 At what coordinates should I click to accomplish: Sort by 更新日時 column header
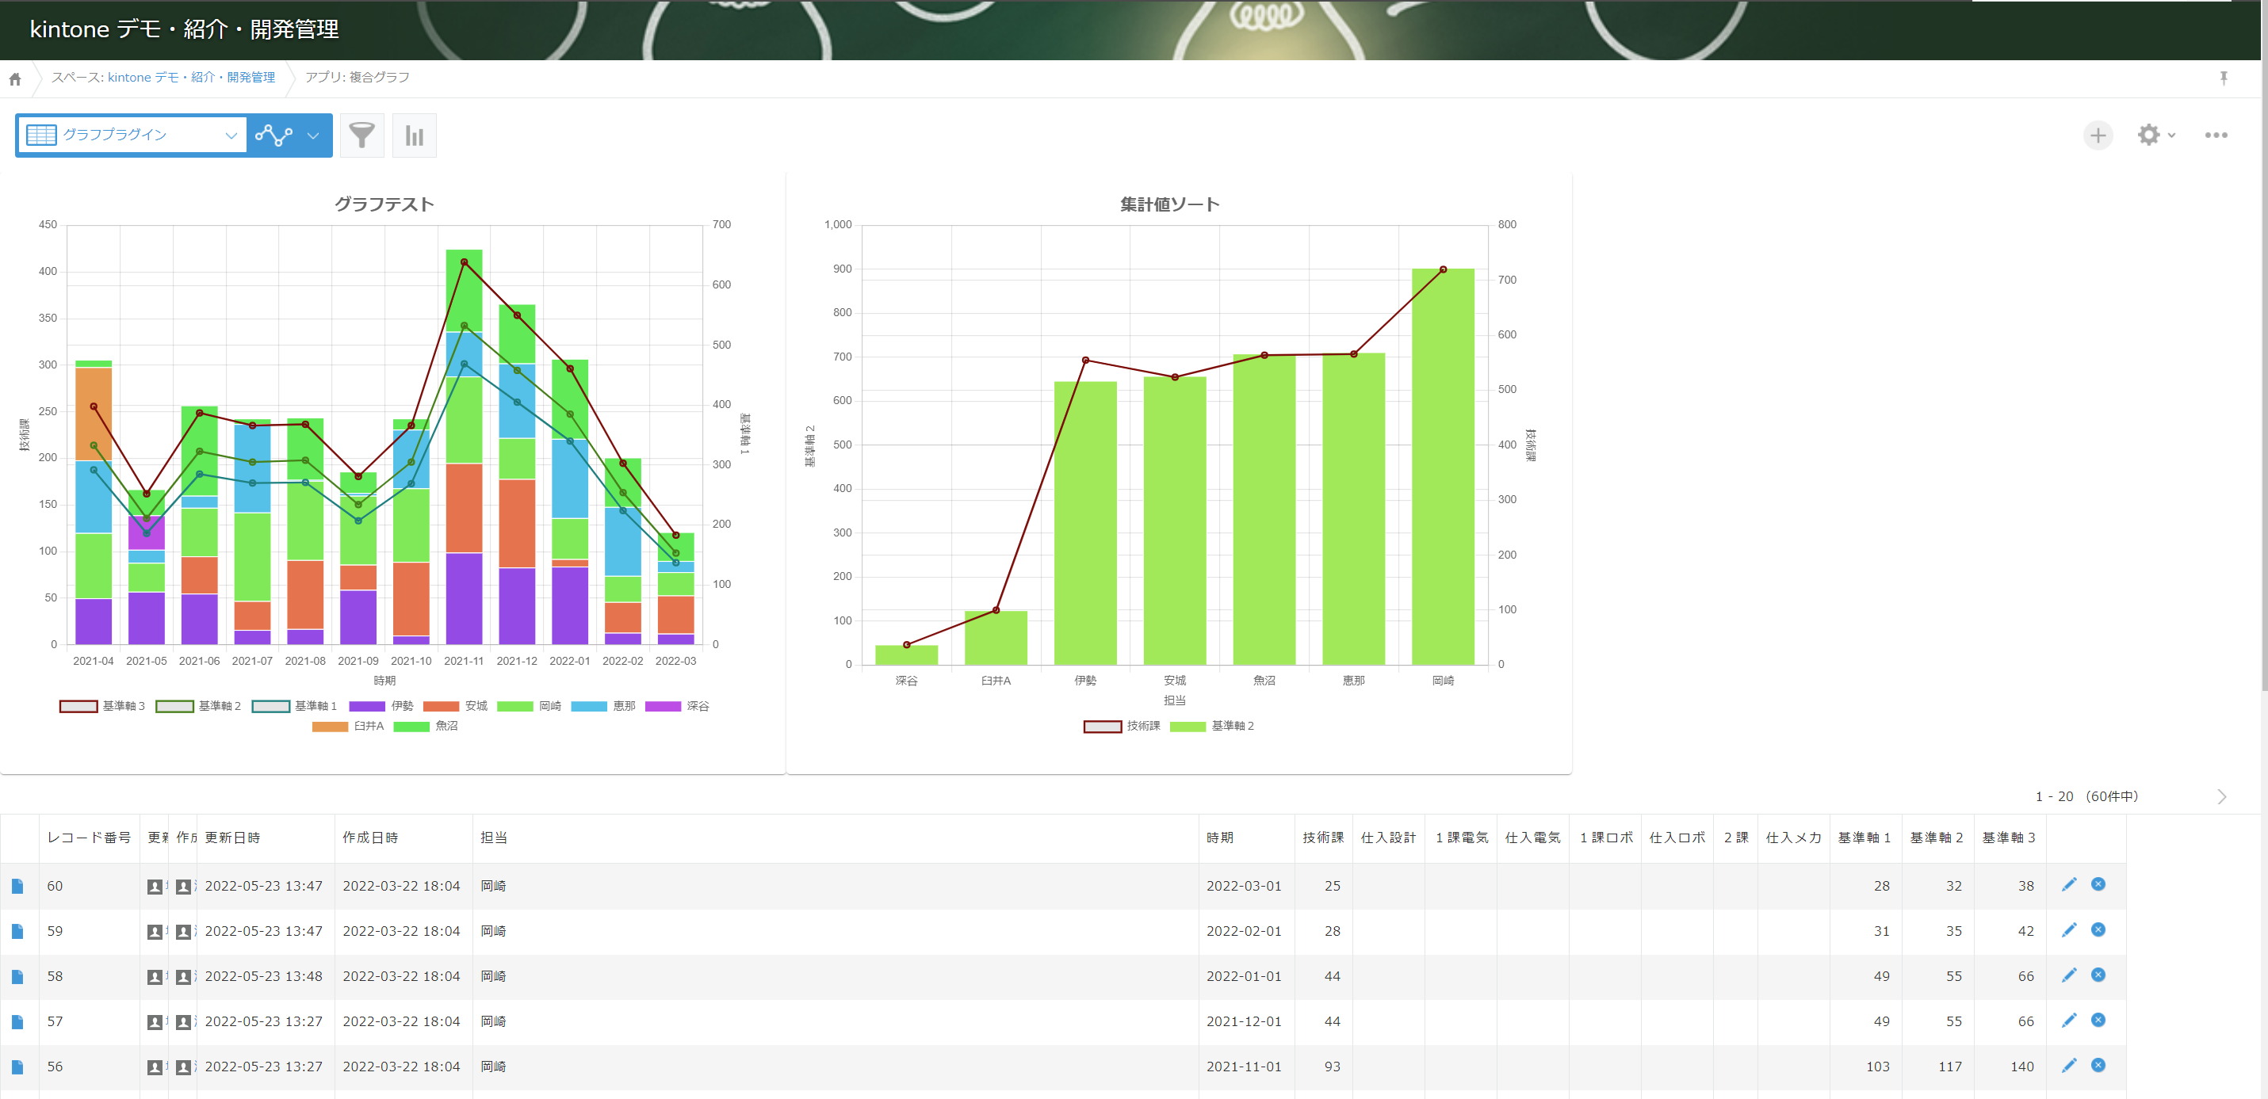coord(232,838)
